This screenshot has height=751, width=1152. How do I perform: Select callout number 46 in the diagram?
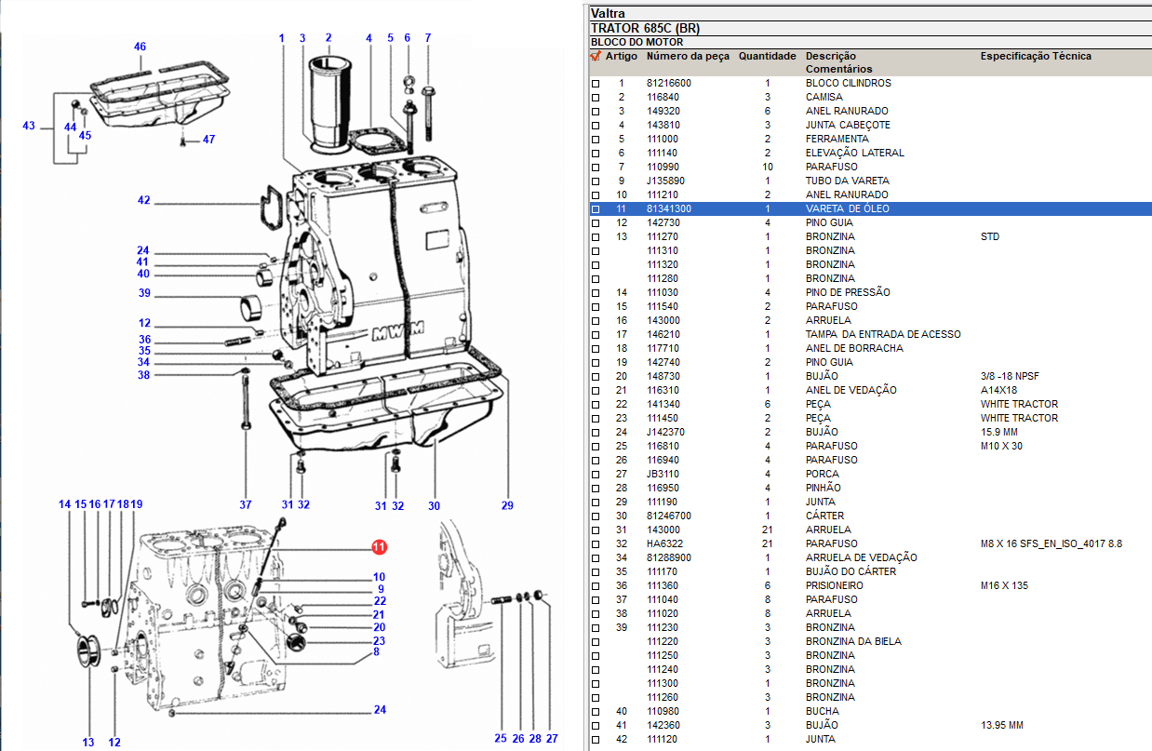point(140,47)
